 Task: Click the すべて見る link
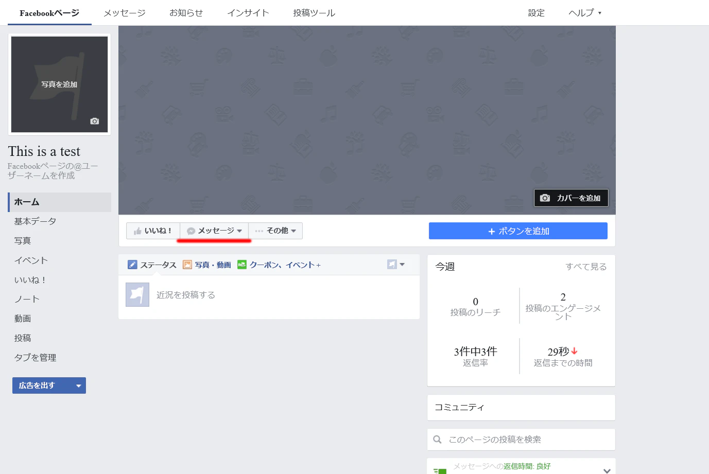[586, 267]
